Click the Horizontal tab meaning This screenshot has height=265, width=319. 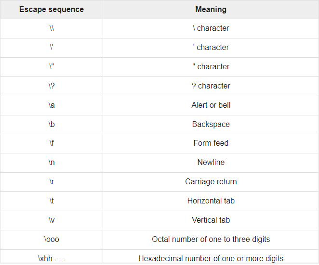pos(211,201)
